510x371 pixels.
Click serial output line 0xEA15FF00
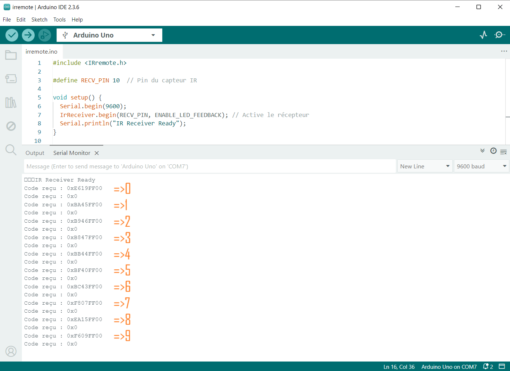click(63, 319)
